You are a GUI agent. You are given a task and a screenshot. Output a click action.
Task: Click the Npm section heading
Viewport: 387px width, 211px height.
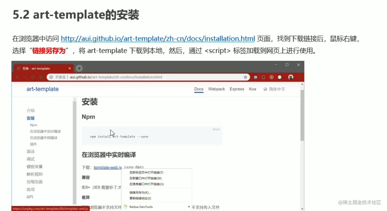[x=88, y=117]
